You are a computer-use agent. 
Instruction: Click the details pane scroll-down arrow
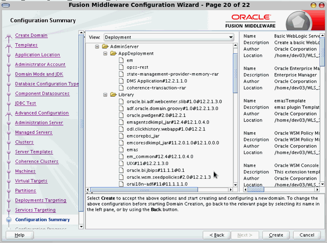tap(323, 184)
